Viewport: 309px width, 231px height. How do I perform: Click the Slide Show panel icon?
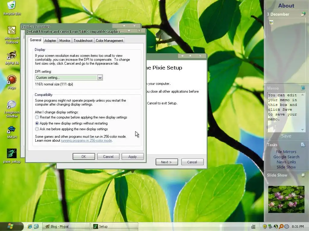[303, 175]
